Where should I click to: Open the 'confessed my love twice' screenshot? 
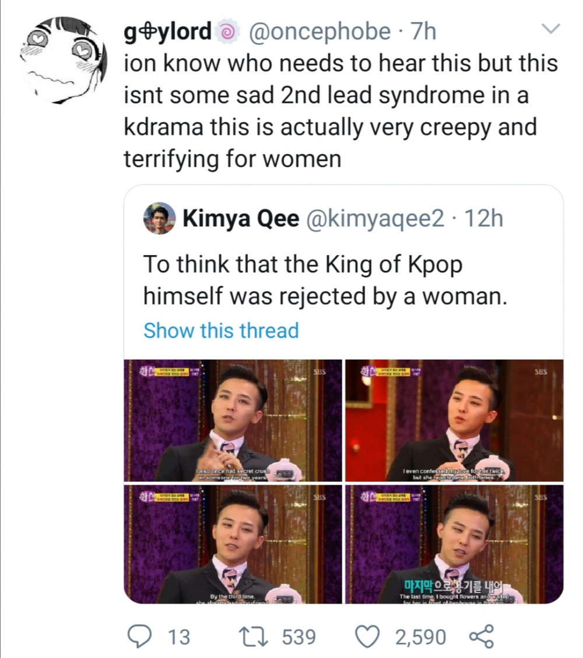tap(454, 420)
